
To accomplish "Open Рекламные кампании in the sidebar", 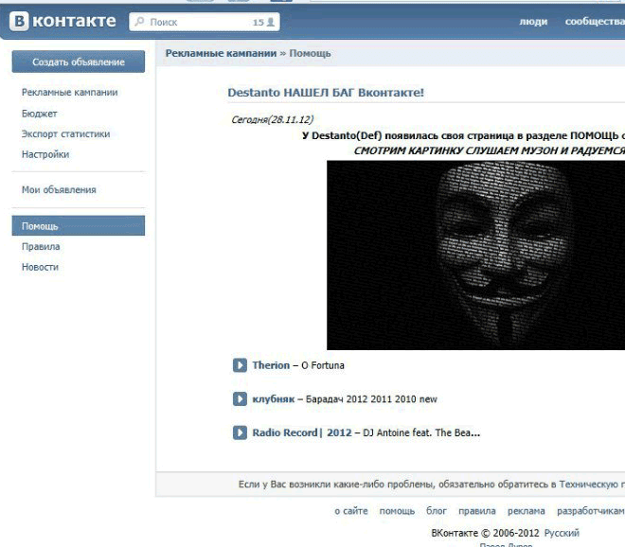I will 70,93.
